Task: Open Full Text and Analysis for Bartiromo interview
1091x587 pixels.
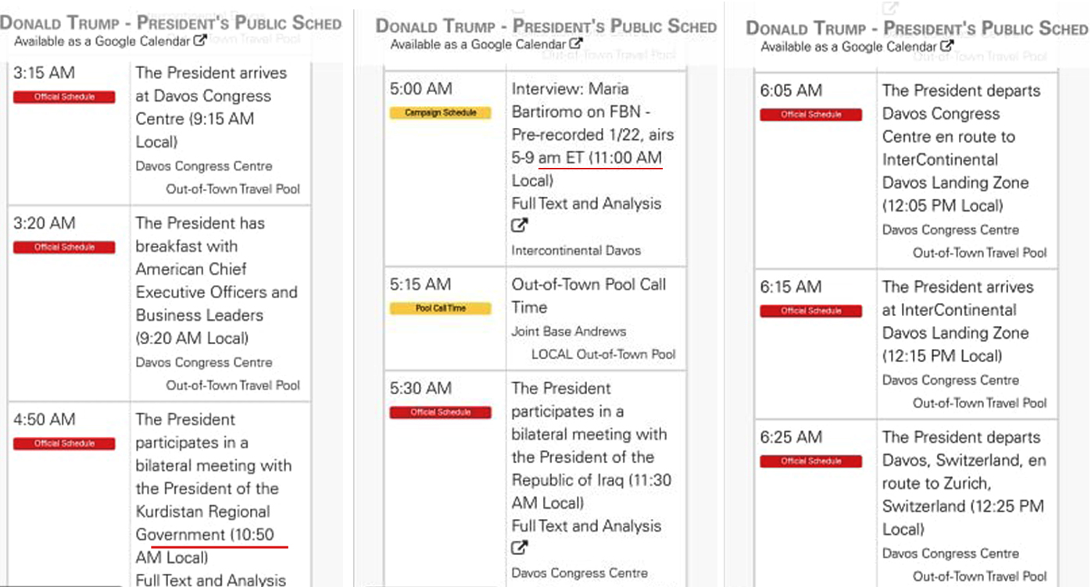Action: pyautogui.click(x=586, y=204)
